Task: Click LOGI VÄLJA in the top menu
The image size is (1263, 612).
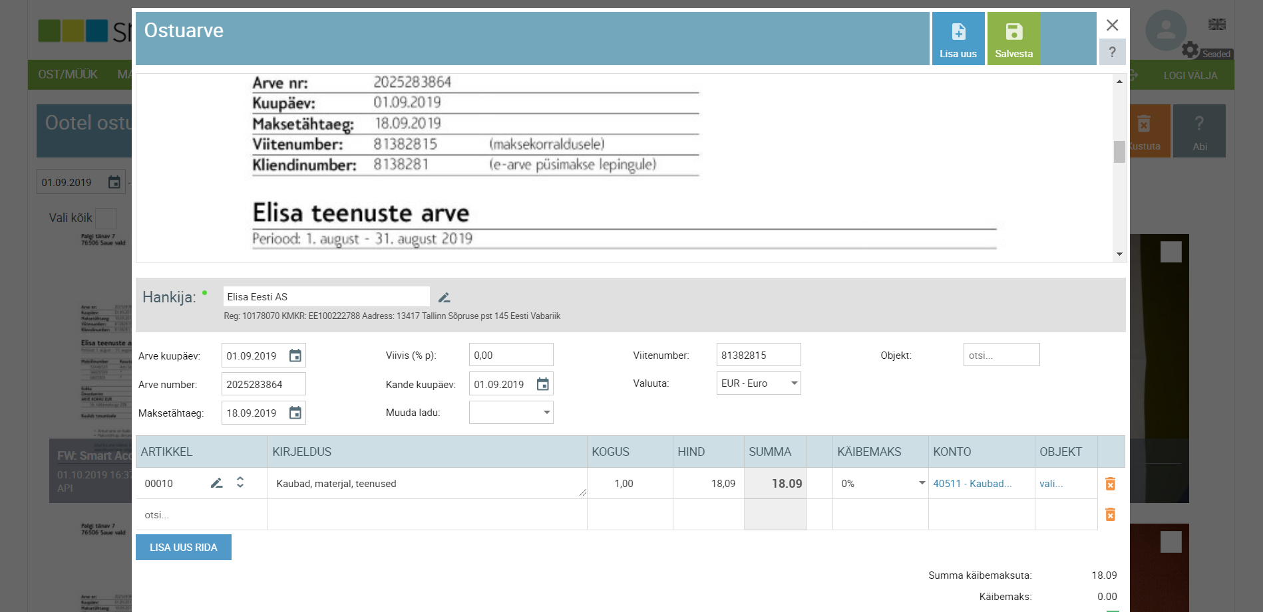Action: (1190, 76)
